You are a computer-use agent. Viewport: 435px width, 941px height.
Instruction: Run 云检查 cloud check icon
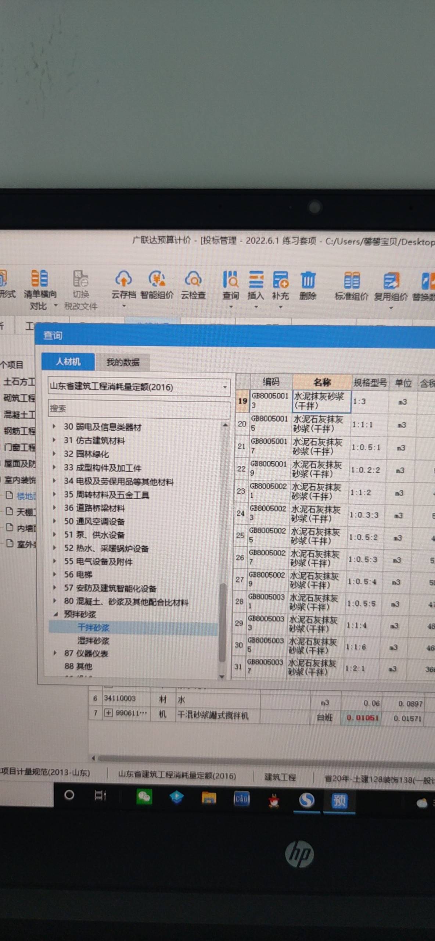(193, 279)
